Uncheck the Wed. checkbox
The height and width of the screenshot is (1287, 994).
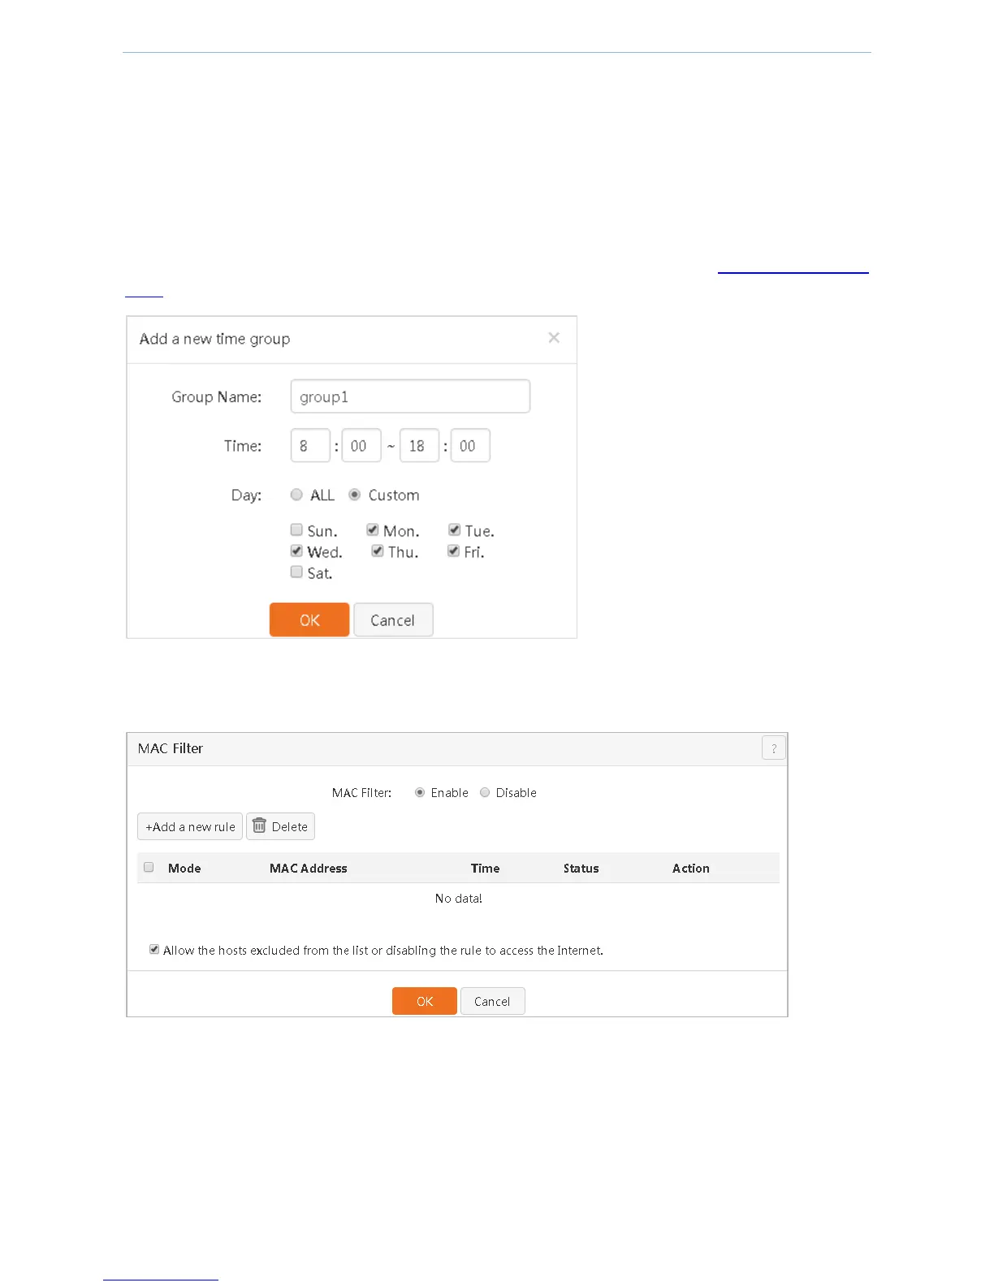point(296,551)
